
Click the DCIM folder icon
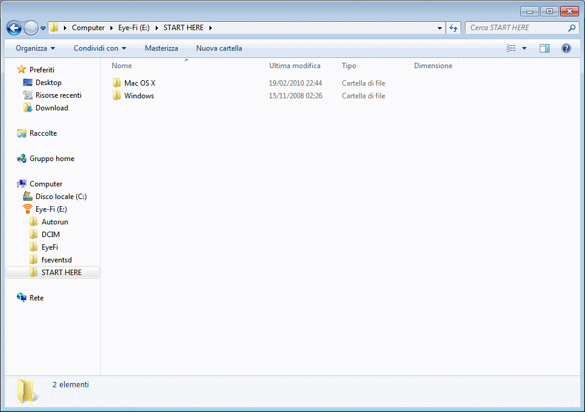34,235
